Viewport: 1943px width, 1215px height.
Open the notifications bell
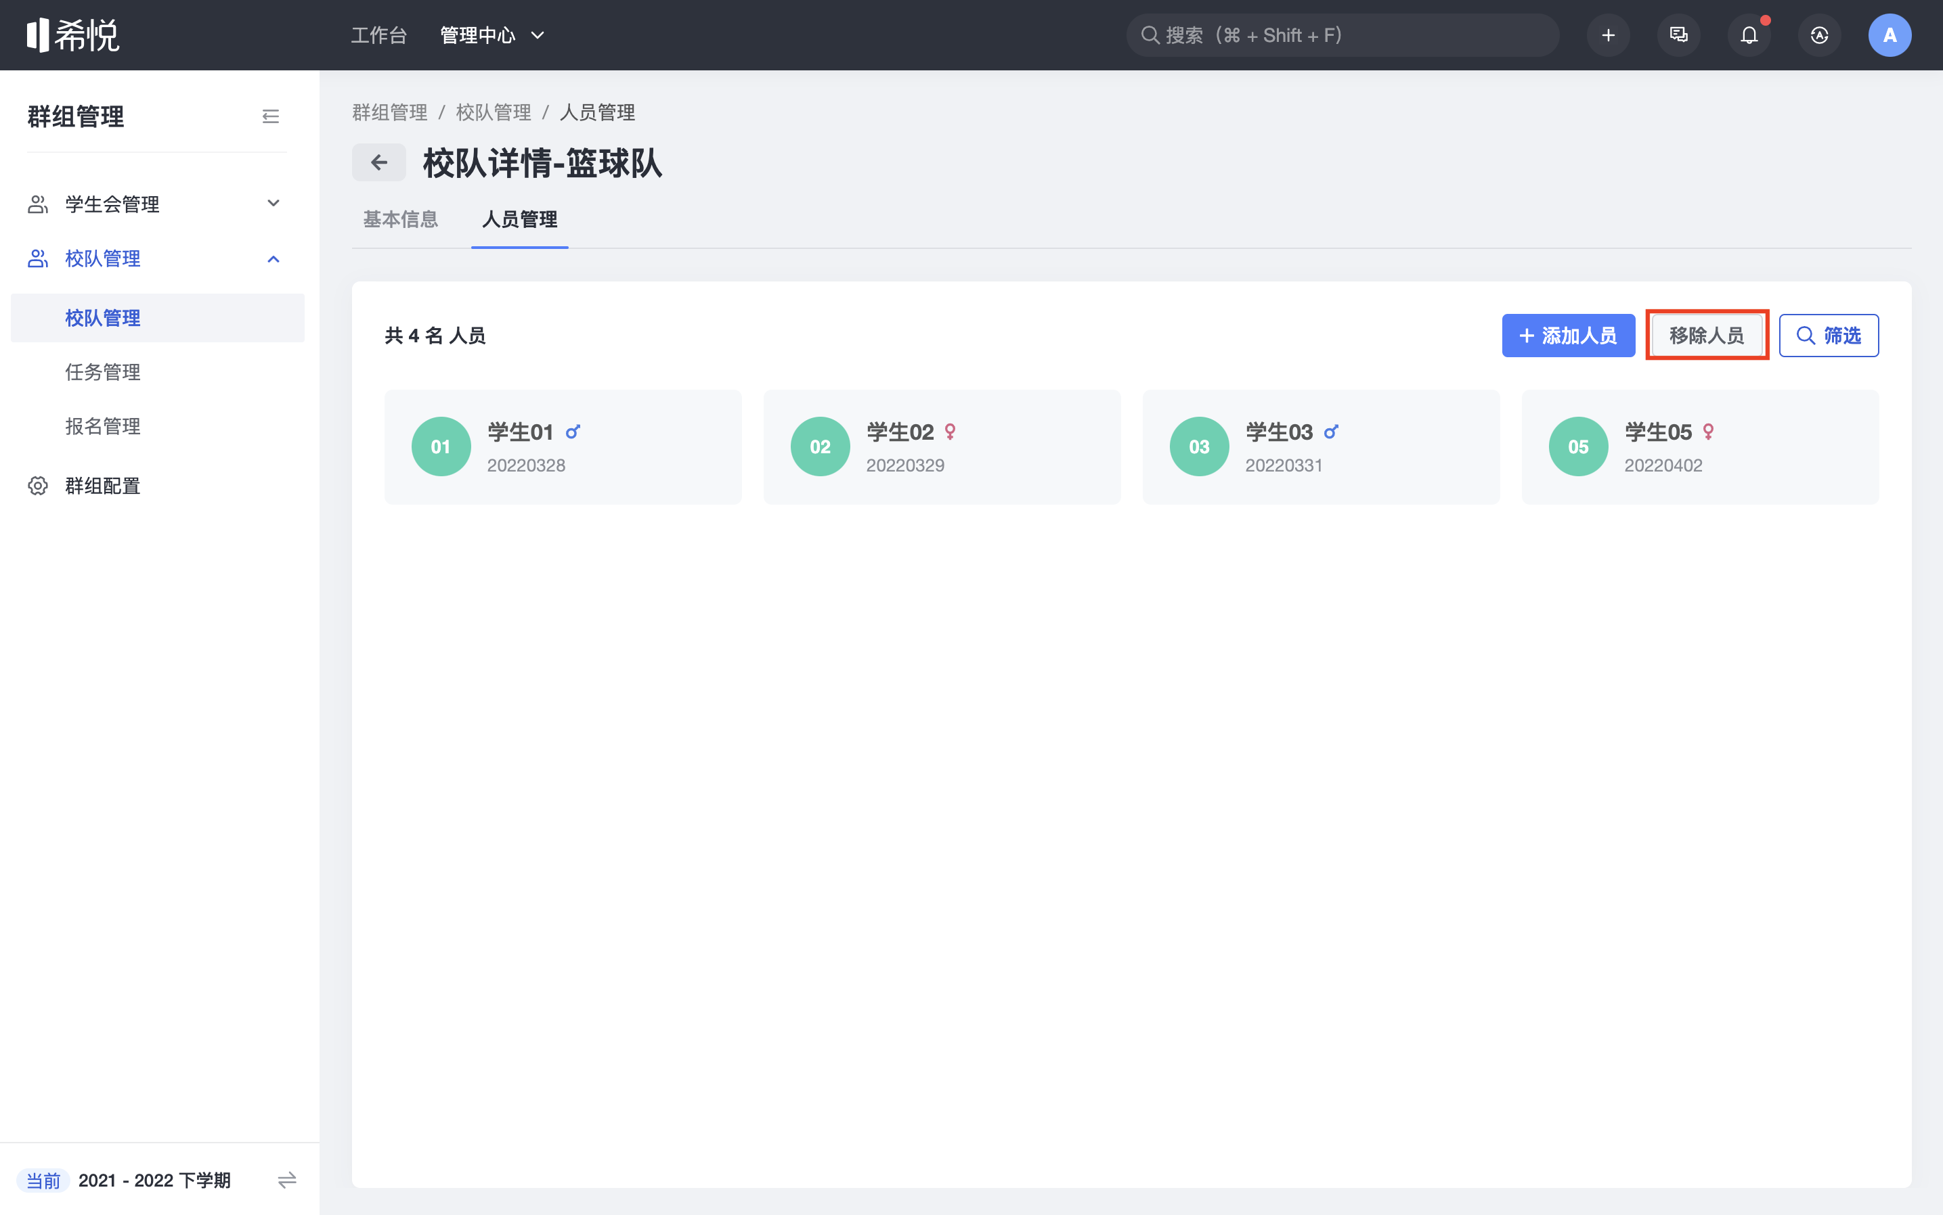pyautogui.click(x=1749, y=35)
